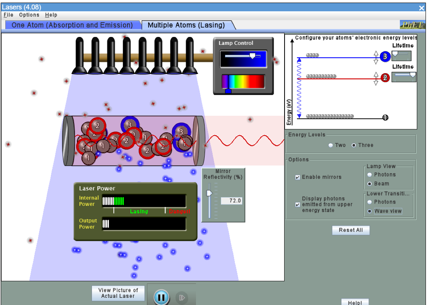The image size is (427, 305).
Task: Toggle Display photons emitted from upper state
Action: (298, 204)
